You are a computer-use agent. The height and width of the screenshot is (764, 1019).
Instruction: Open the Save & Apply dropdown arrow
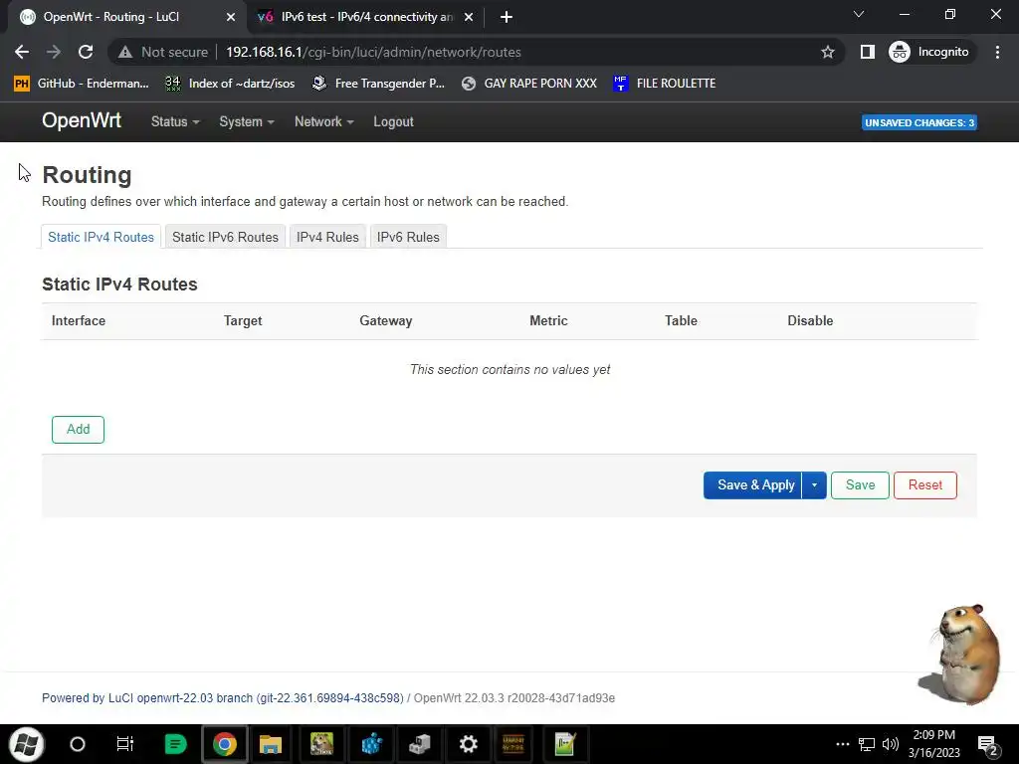pos(814,485)
